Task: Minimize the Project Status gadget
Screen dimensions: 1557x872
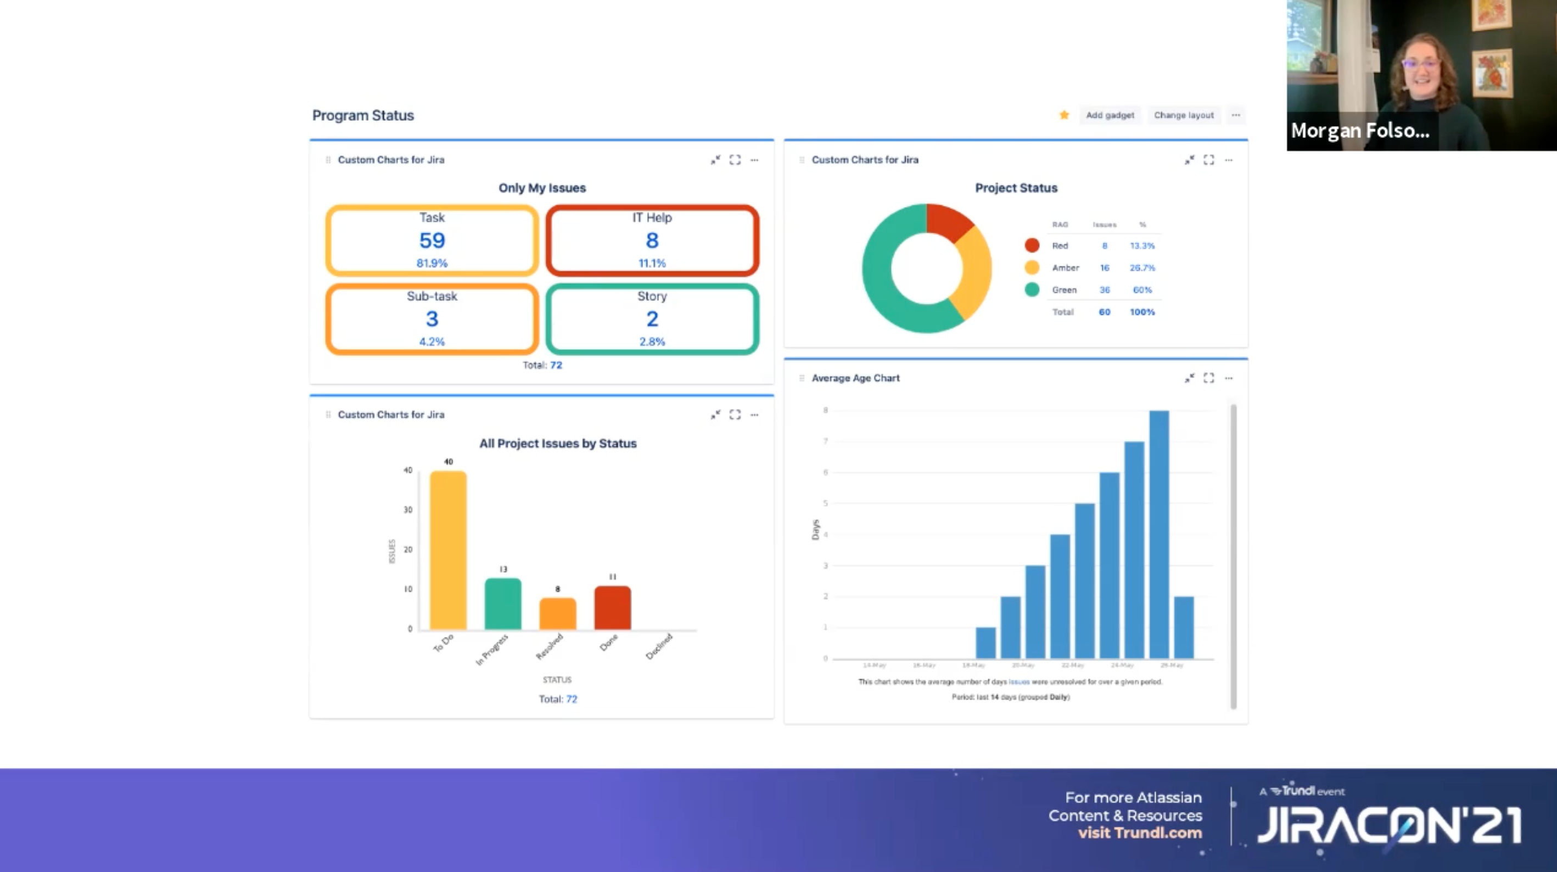Action: pyautogui.click(x=1190, y=160)
